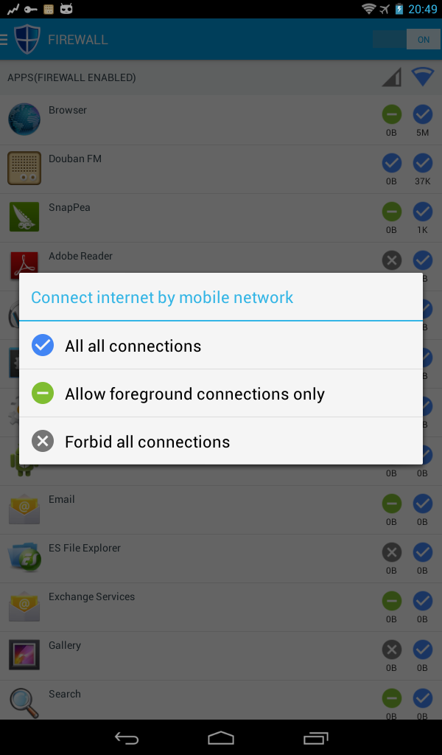Tap the Douban FM radio icon
The height and width of the screenshot is (755, 442).
[24, 168]
